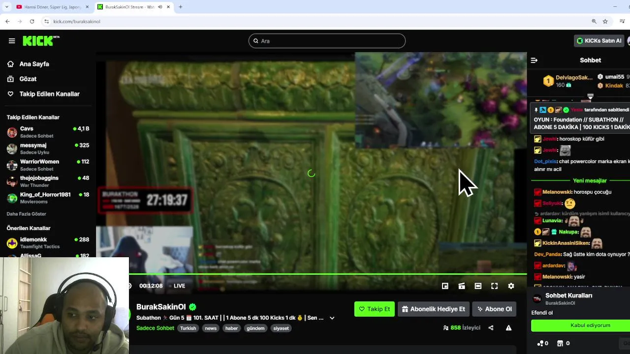
Task: Switch to the BurakSakinOl Stream tab
Action: (134, 7)
